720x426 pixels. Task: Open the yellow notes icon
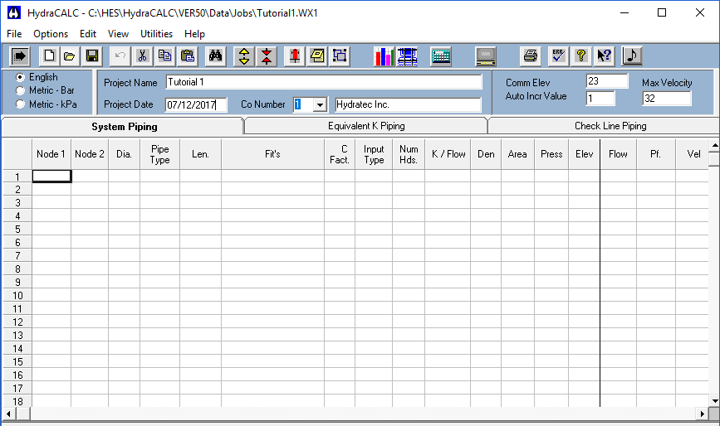tap(317, 56)
